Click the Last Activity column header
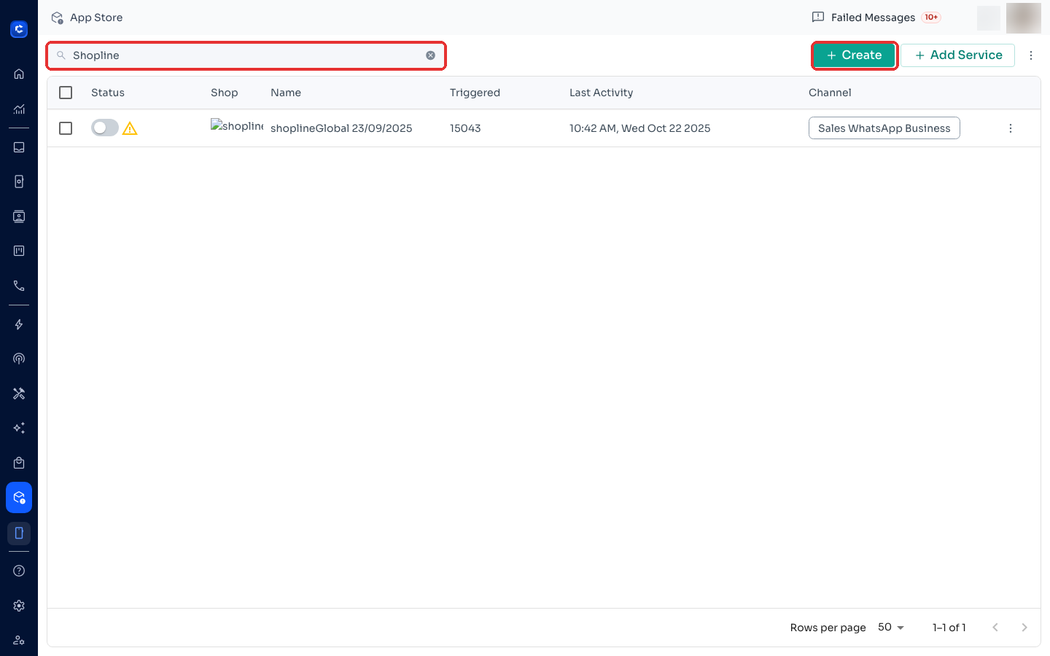 [601, 93]
